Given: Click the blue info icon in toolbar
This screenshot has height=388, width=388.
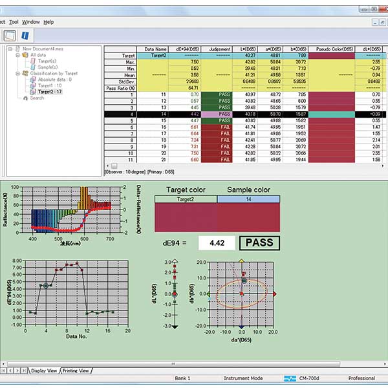Looking at the screenshot, I should [25, 36].
